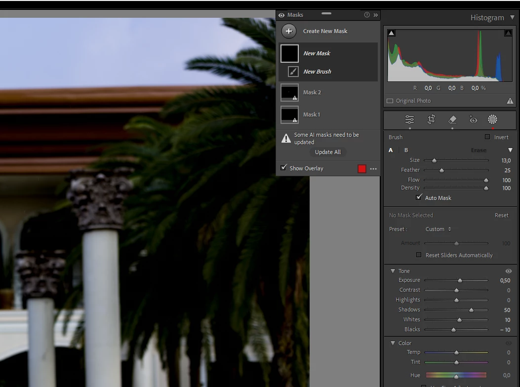This screenshot has height=387, width=520.
Task: Grab the Masks panel drag handle
Action: click(x=326, y=14)
